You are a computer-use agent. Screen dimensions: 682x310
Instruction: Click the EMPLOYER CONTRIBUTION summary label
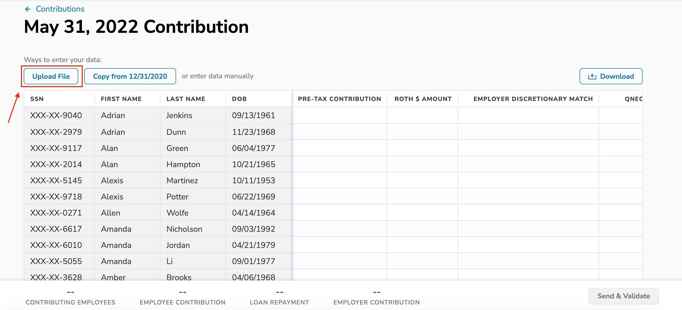pos(377,302)
